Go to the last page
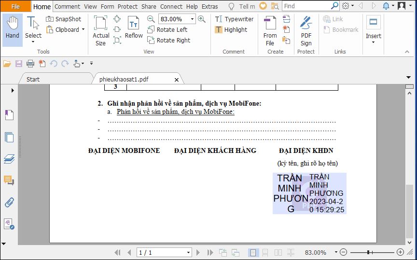 coord(210,252)
